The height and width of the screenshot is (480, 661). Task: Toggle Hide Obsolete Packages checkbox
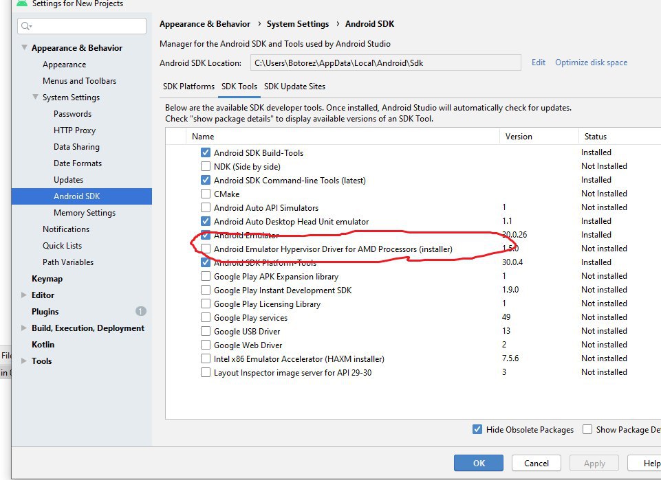[477, 429]
